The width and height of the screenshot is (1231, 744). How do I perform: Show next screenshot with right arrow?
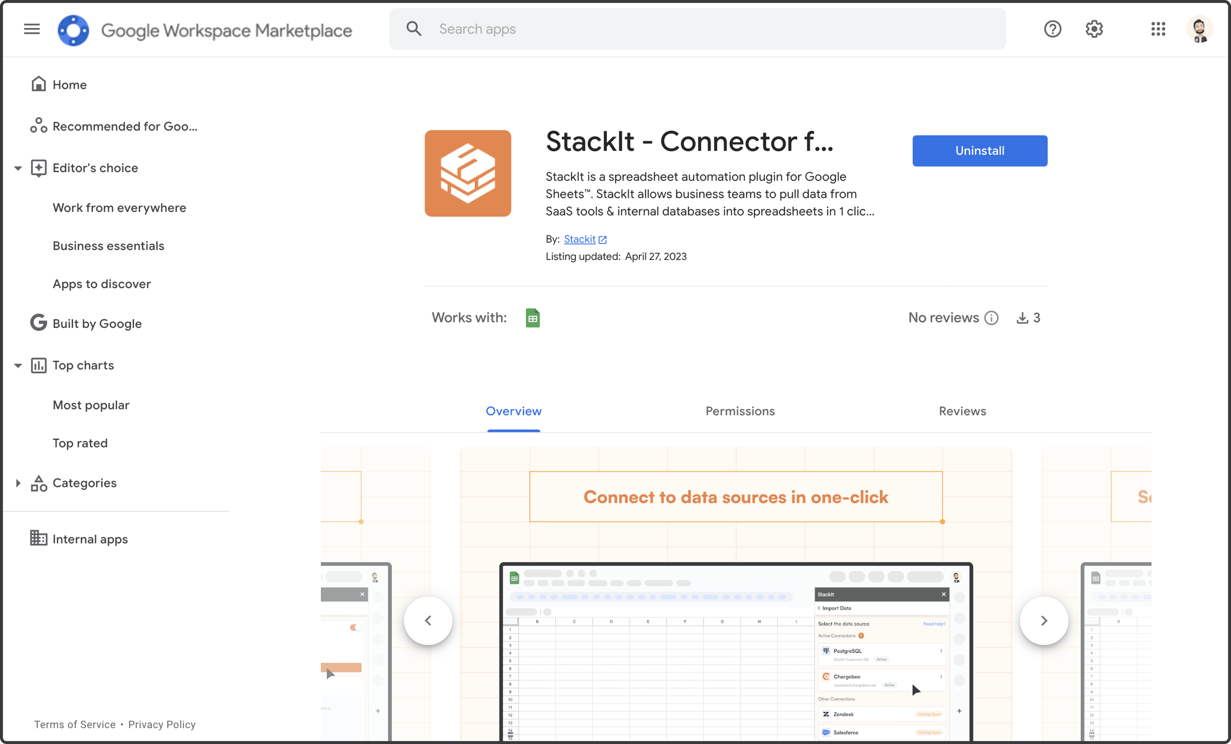click(1044, 620)
